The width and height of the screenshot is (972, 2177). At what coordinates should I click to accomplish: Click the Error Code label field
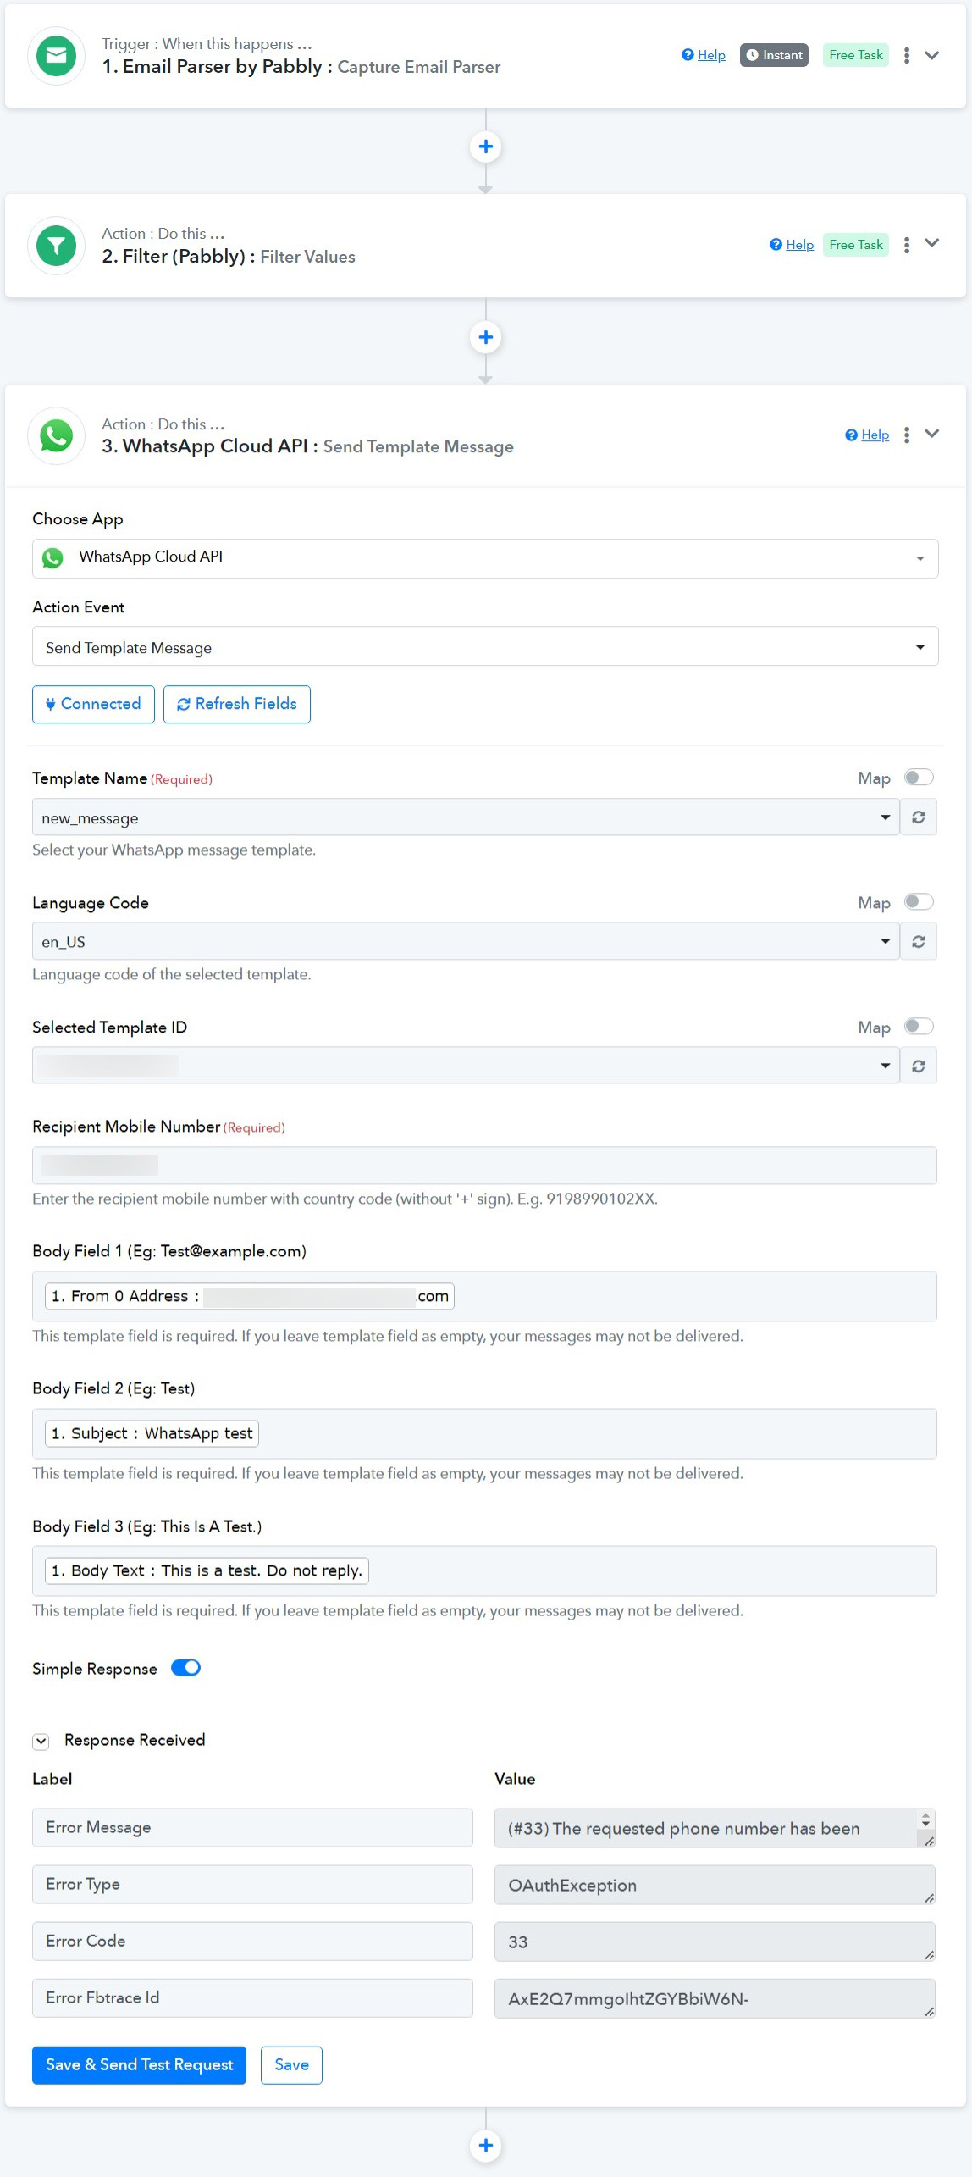click(x=252, y=1941)
